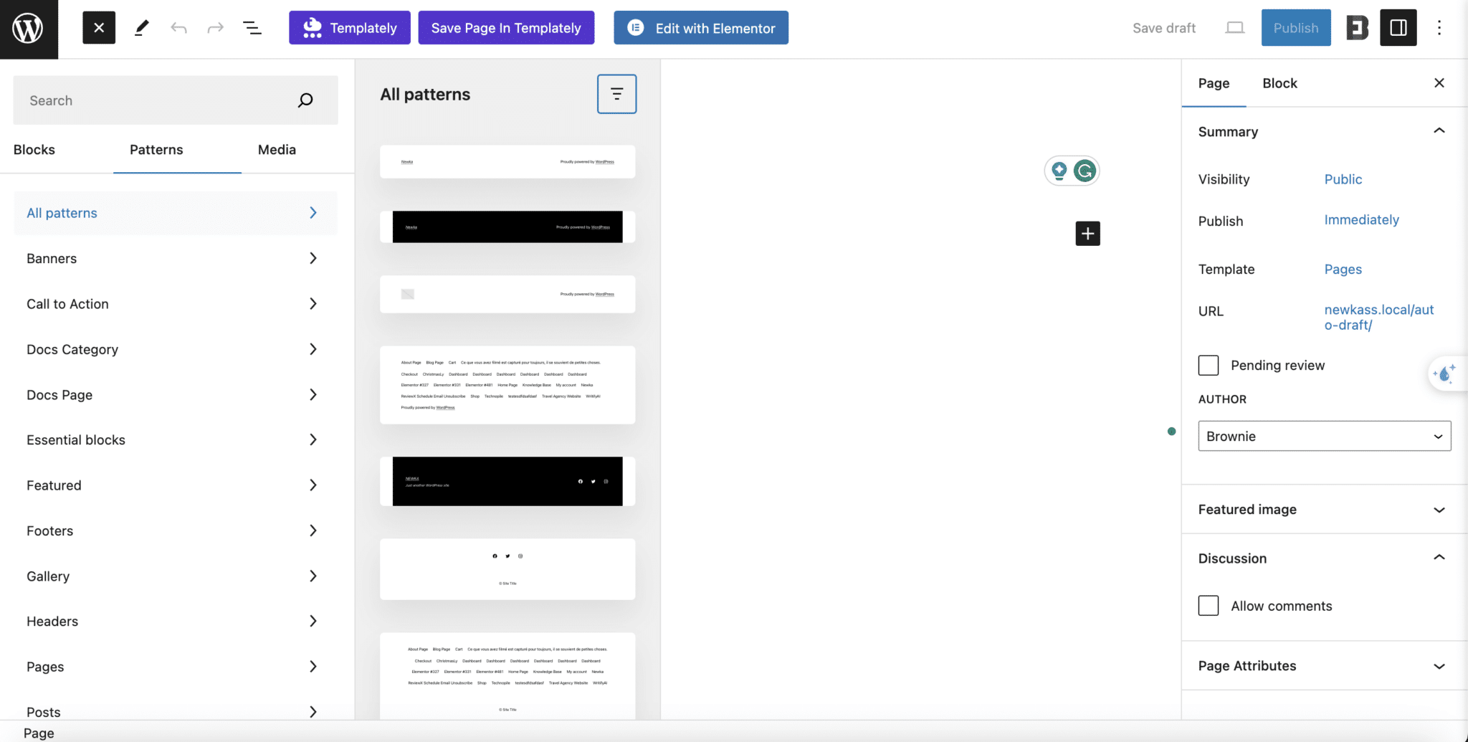This screenshot has height=742, width=1468.
Task: Enable the Pending review checkbox
Action: [1209, 365]
